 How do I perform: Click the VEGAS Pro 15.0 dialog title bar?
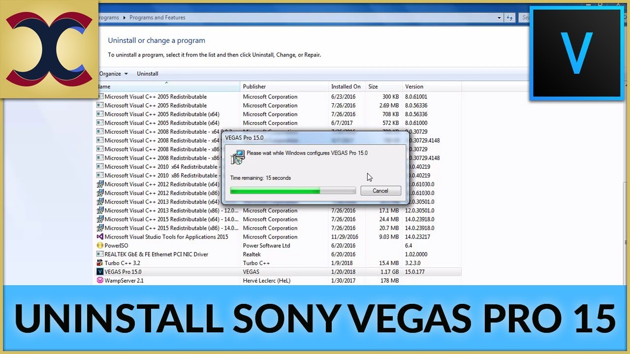coord(315,138)
